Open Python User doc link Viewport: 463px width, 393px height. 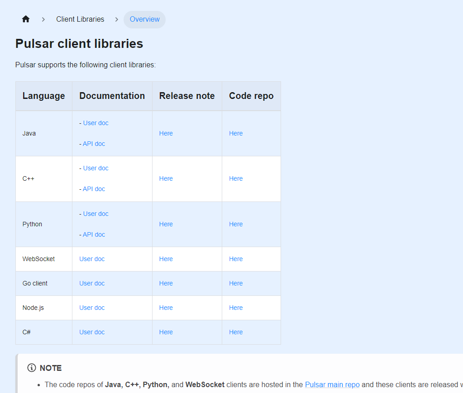coord(95,214)
